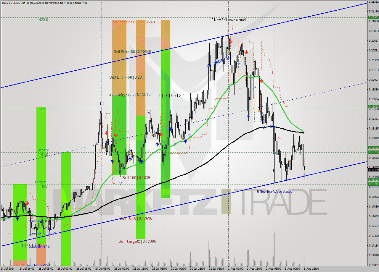Select the green price tag 0.18241
Screen dimensions: 379x272
373,184
